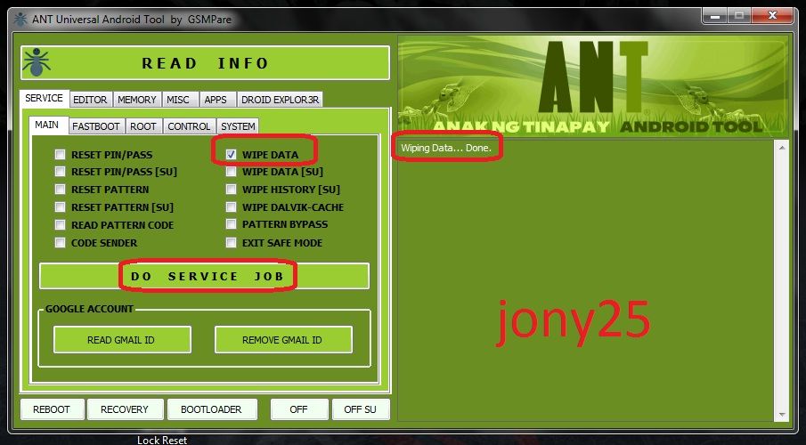Image resolution: width=806 pixels, height=445 pixels.
Task: Click the BOOTLOADER button
Action: pos(211,409)
